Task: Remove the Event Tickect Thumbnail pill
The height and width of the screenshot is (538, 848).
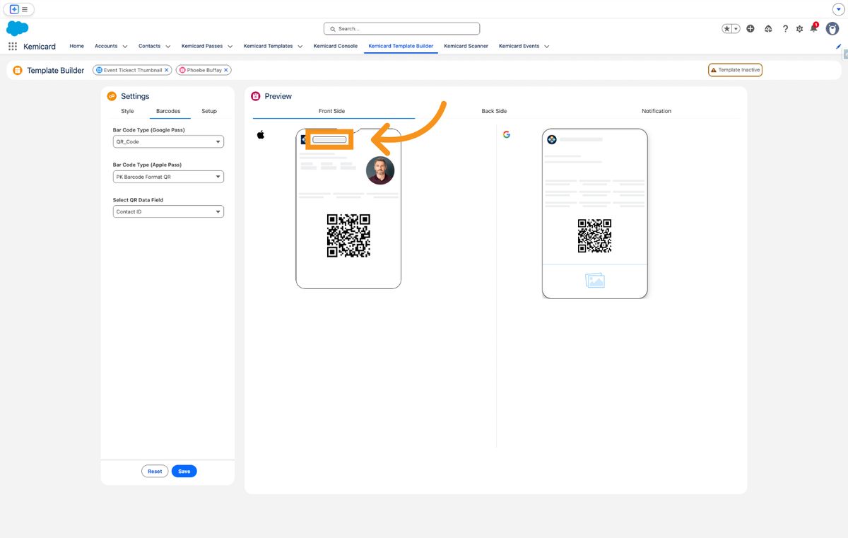Action: coord(167,70)
